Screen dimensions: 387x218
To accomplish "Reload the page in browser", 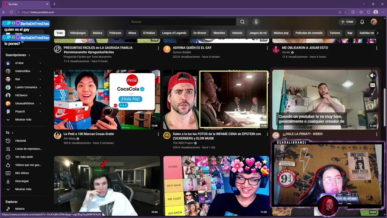I will pyautogui.click(x=11, y=12).
